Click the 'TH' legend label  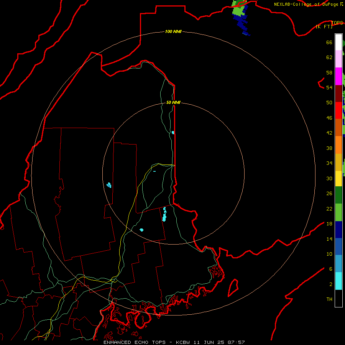click(329, 299)
